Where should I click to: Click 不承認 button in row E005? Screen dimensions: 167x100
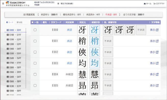[x=108, y=85]
